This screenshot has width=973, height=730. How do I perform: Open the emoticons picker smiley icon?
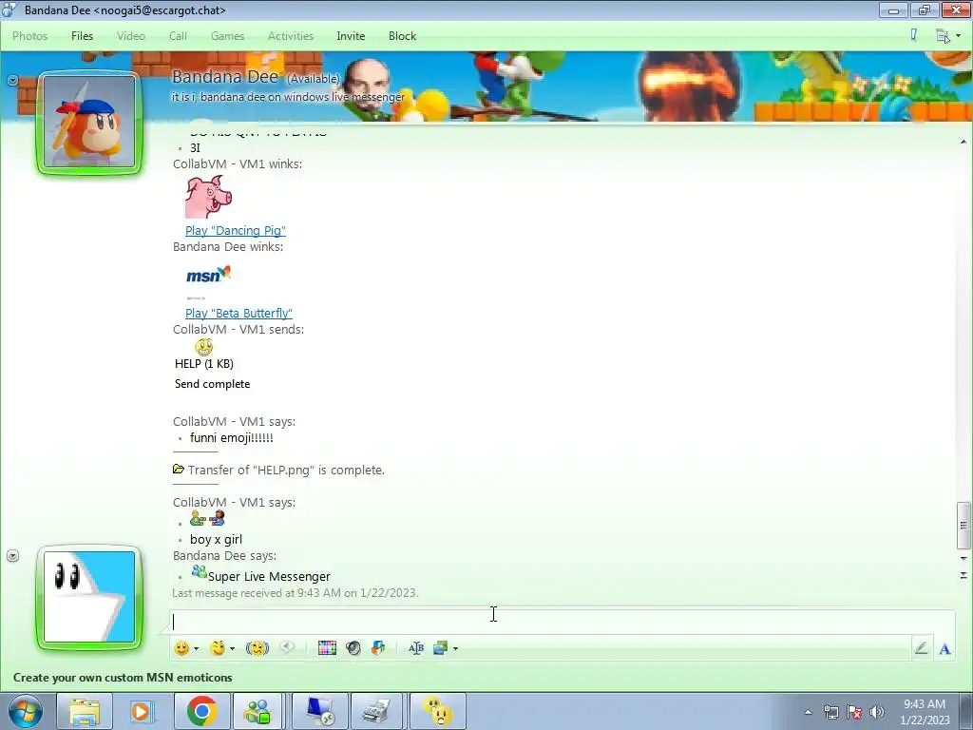181,648
